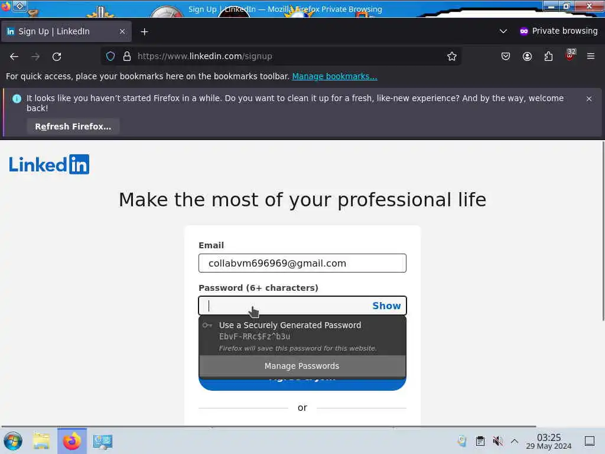605x454 pixels.
Task: Dismiss the Firefox refresh notification bar
Action: (589, 99)
